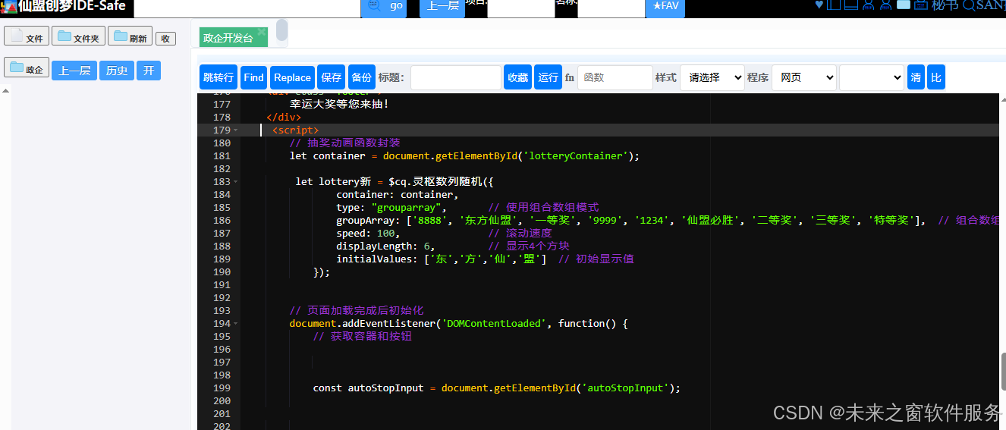Open the 历史 history button
Image resolution: width=1006 pixels, height=430 pixels.
pyautogui.click(x=117, y=71)
